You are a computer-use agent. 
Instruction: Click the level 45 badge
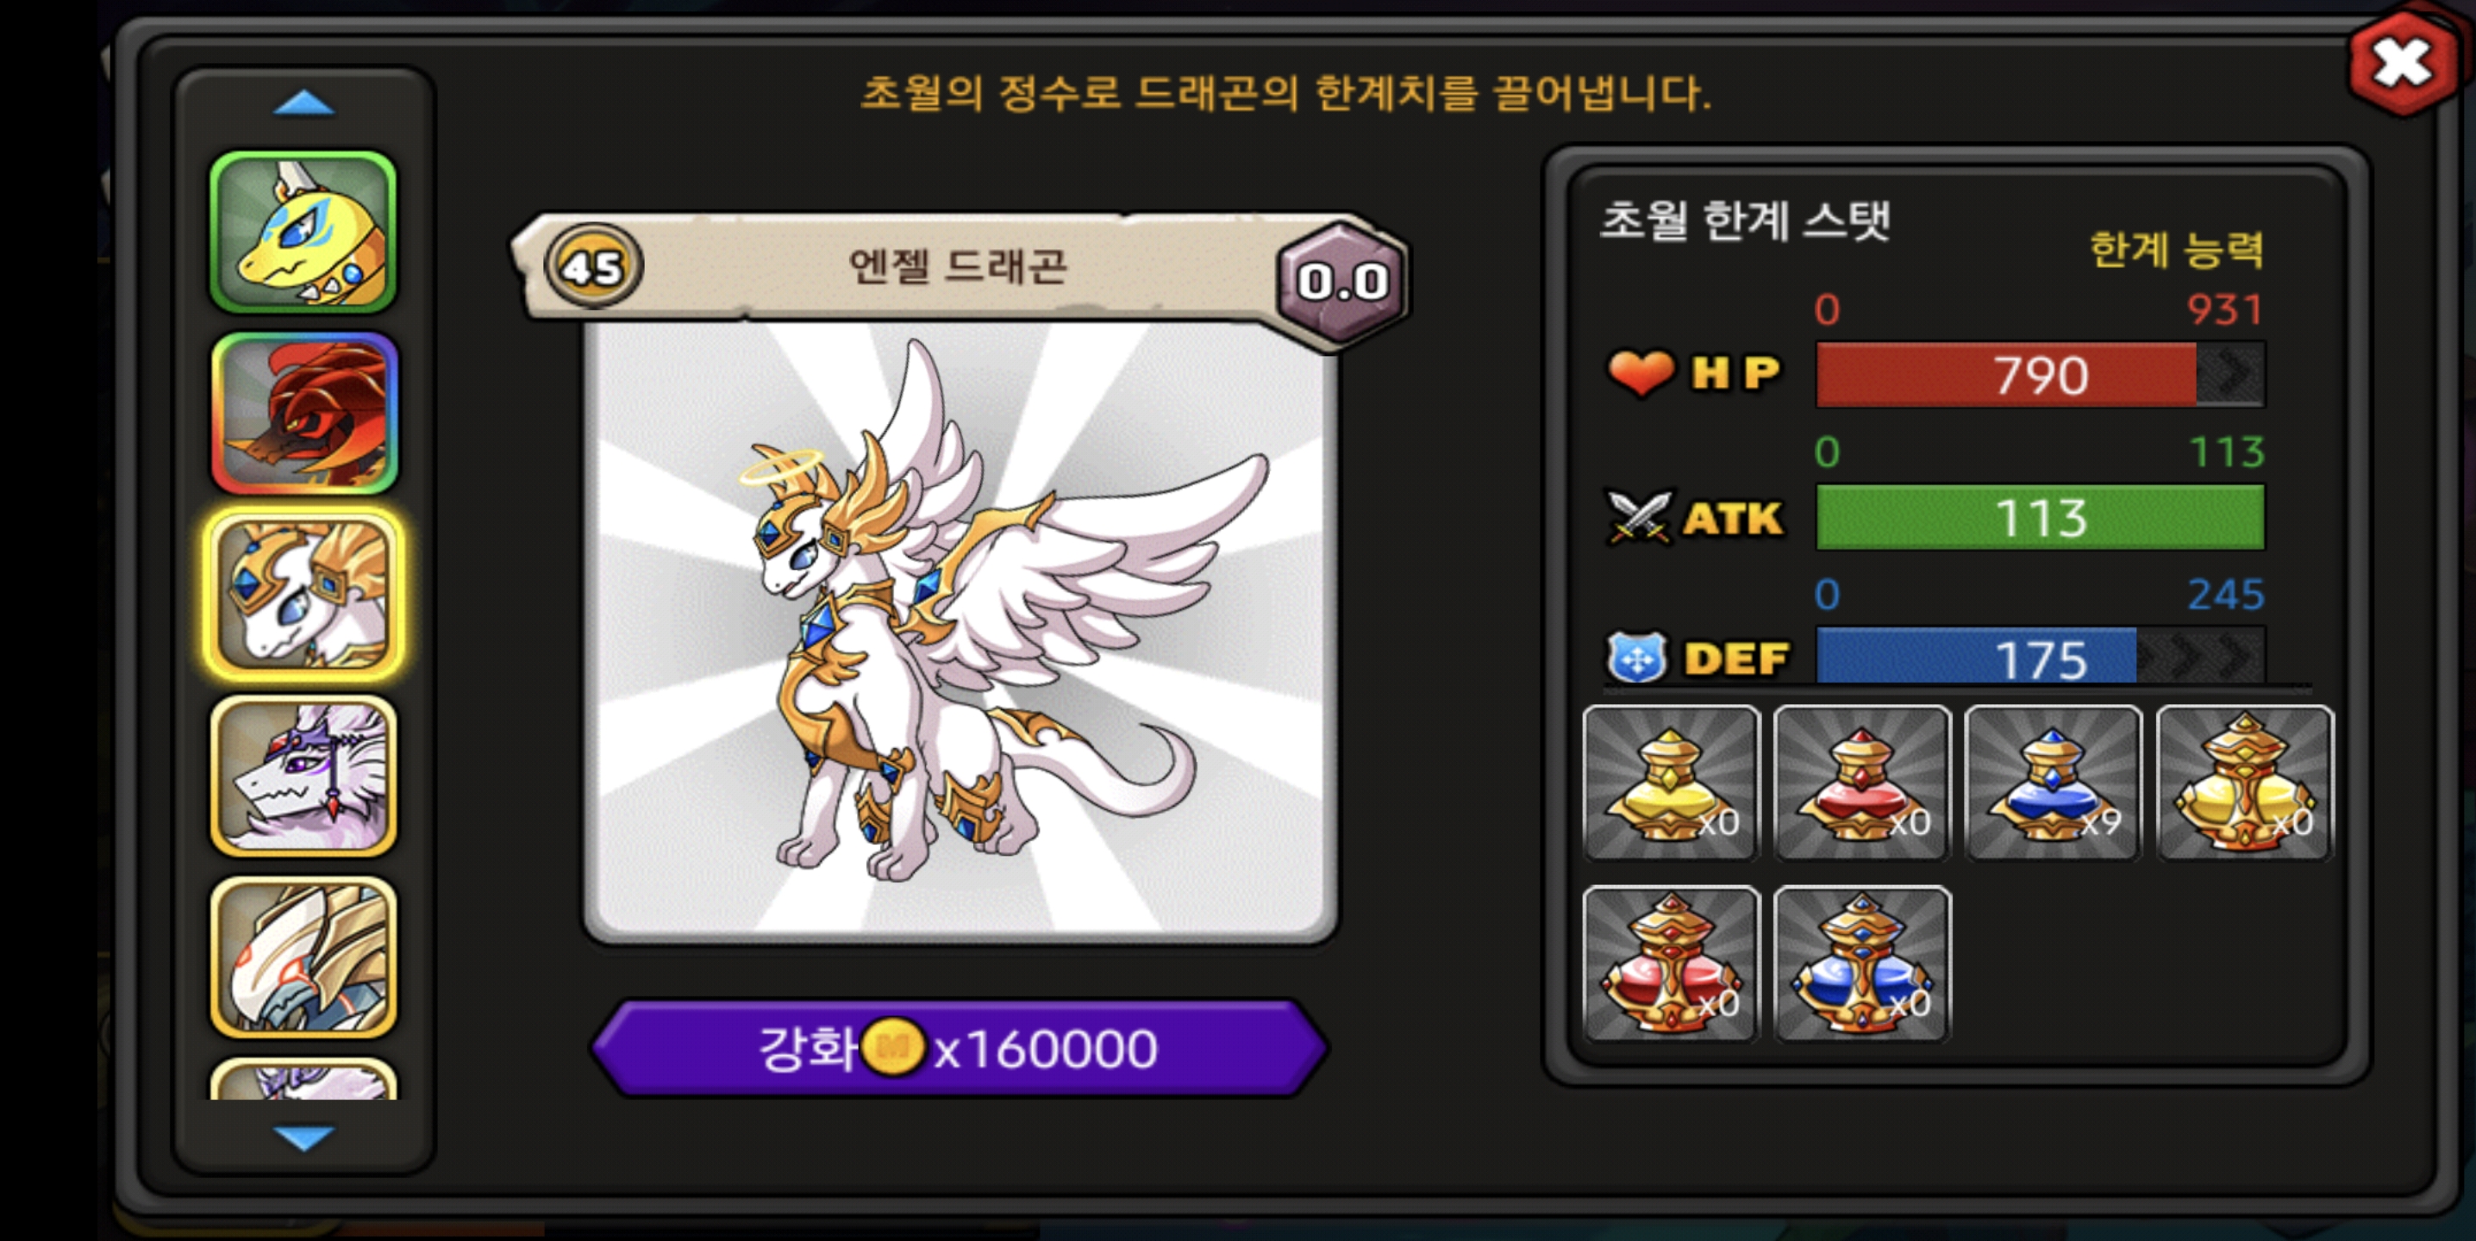593,267
